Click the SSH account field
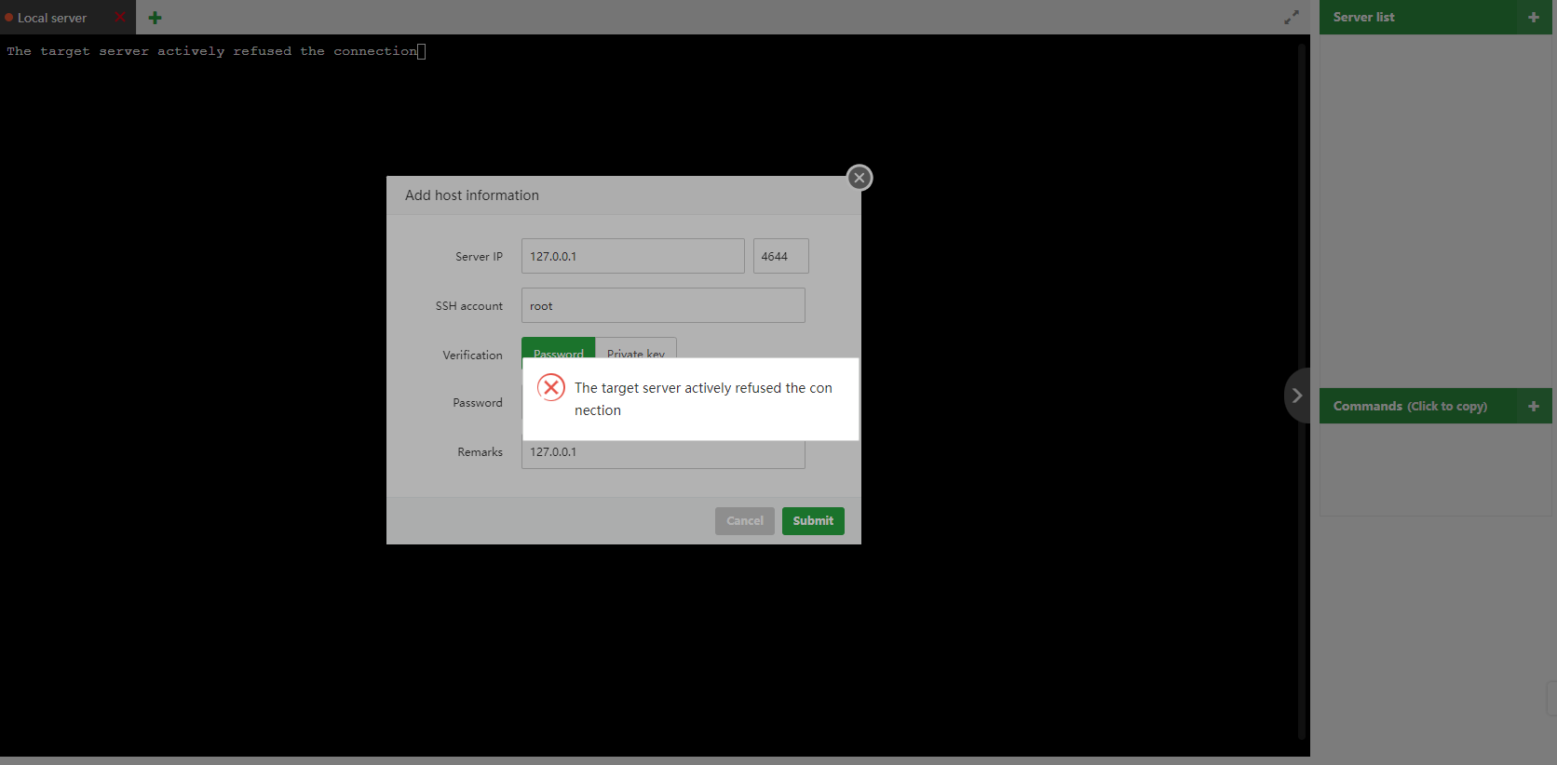 pyautogui.click(x=663, y=305)
